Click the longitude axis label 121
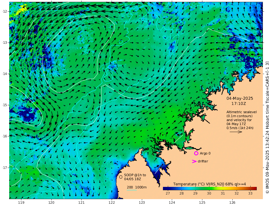The height and width of the screenshot is (208, 269). pos(82,202)
